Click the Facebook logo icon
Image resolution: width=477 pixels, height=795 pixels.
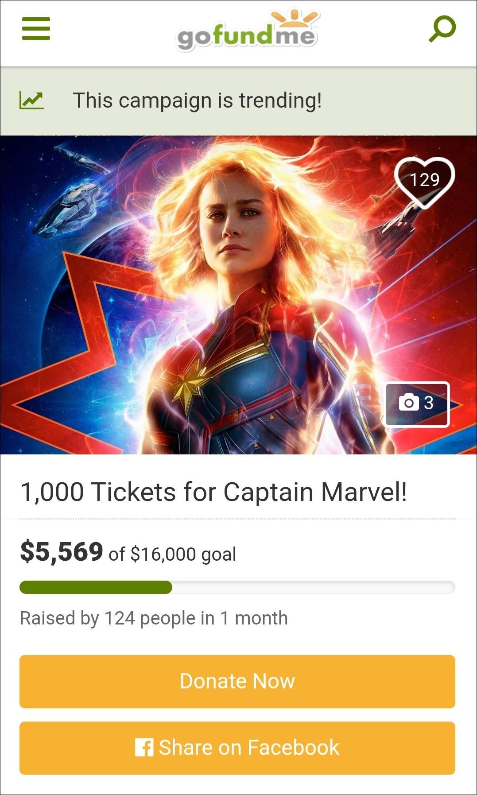[x=144, y=748]
